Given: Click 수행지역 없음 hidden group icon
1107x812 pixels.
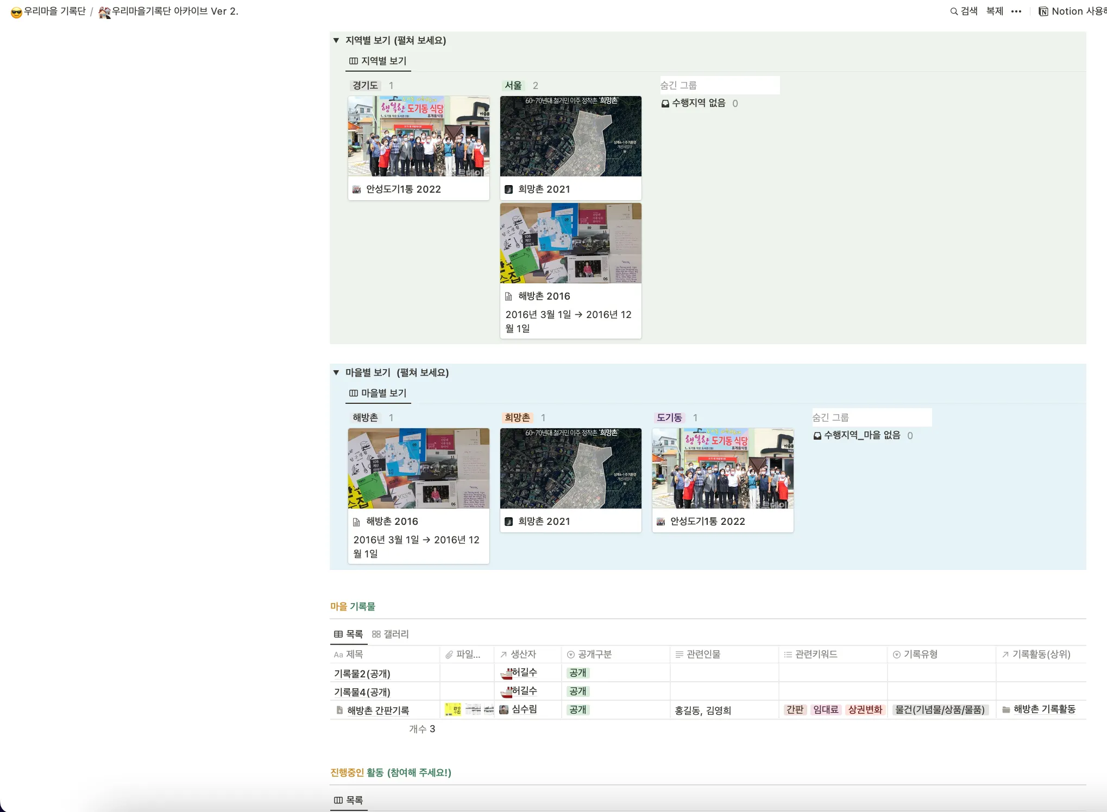Looking at the screenshot, I should tap(665, 103).
